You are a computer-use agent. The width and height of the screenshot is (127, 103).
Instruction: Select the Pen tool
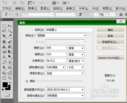point(4,62)
